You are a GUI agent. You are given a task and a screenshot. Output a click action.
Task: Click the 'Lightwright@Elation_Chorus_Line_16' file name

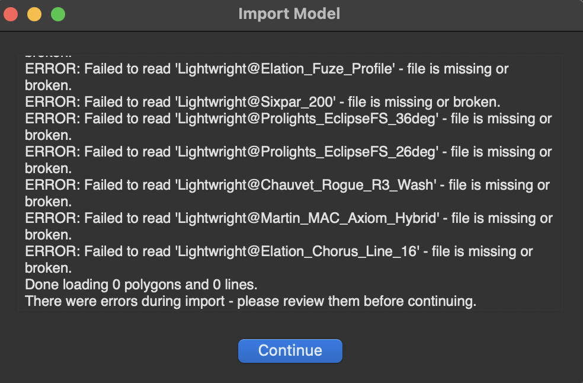297,251
